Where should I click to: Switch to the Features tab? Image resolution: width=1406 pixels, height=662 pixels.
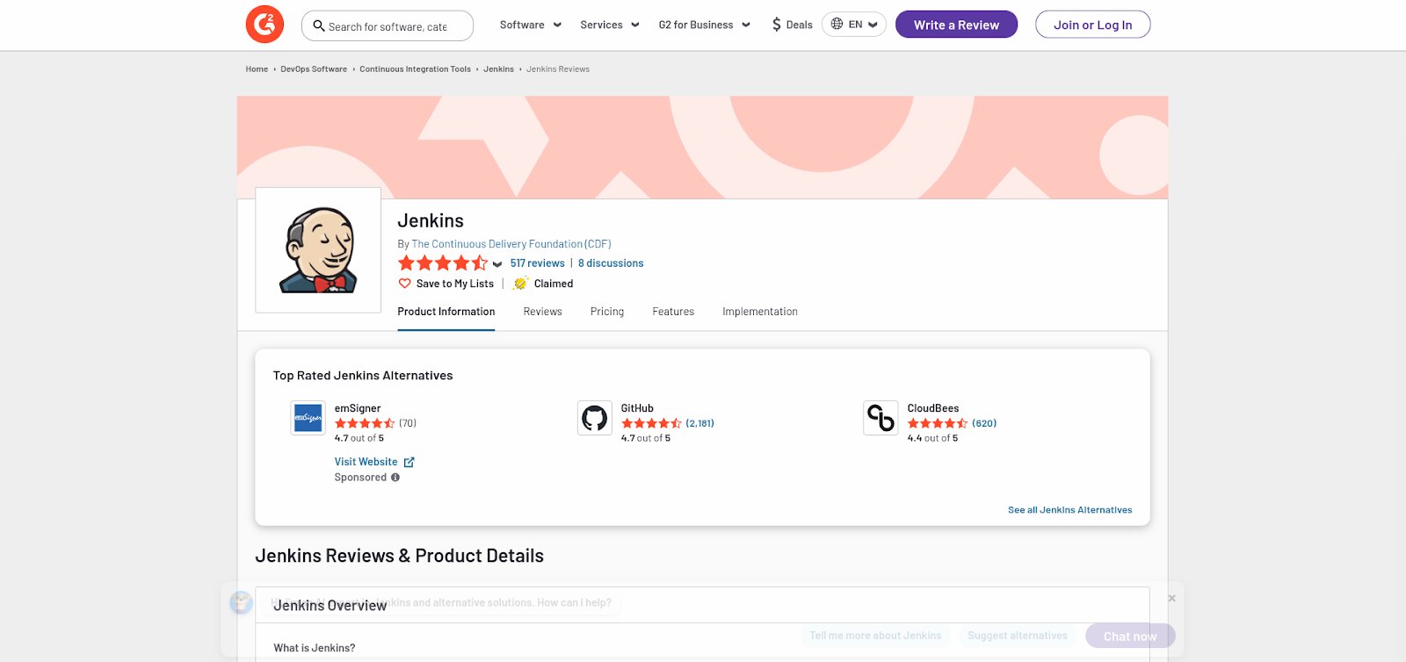point(673,312)
